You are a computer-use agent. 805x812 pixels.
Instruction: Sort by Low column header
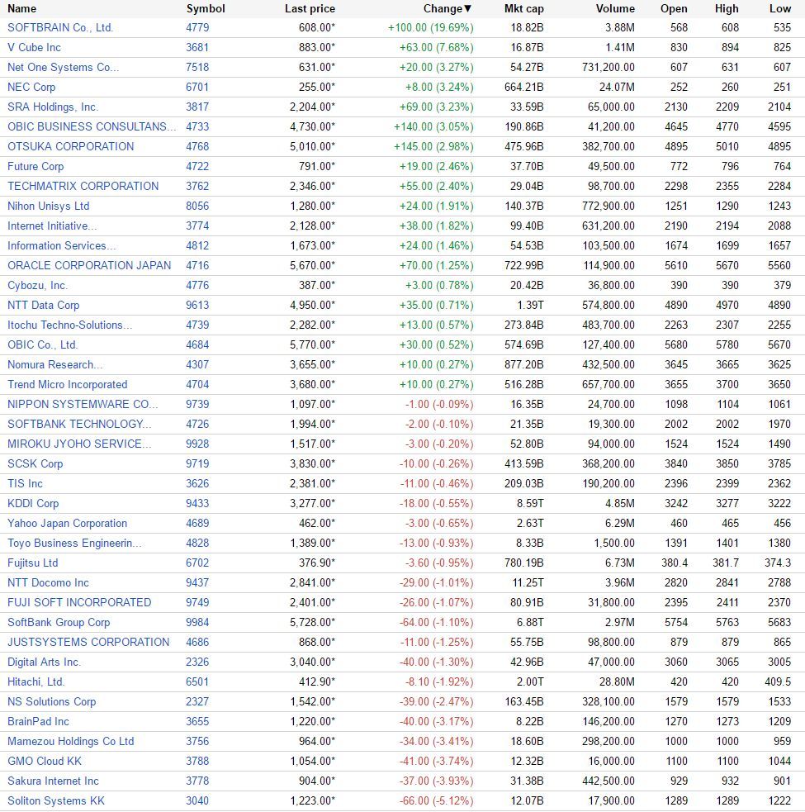[779, 9]
